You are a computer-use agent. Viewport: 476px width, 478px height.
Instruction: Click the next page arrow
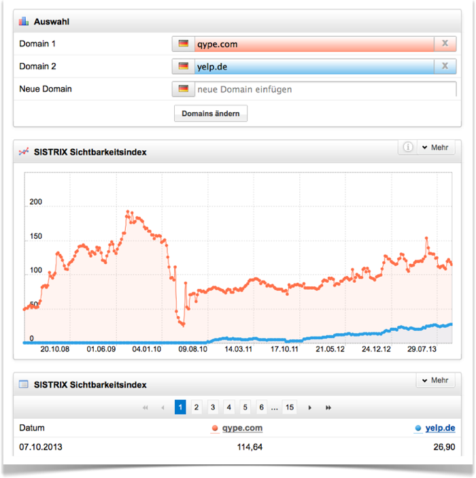coord(310,407)
